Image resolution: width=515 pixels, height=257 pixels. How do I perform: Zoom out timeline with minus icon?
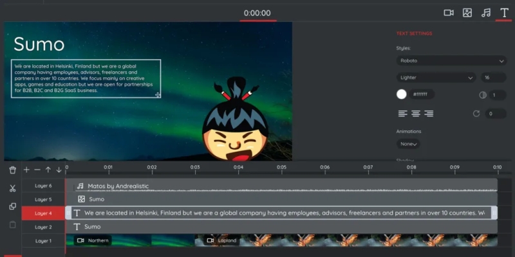[x=37, y=170]
